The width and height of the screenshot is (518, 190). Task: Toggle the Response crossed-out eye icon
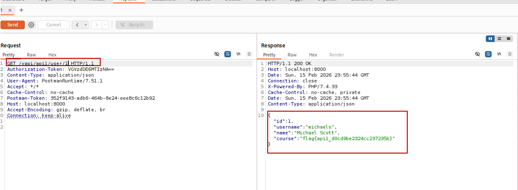coord(477,54)
